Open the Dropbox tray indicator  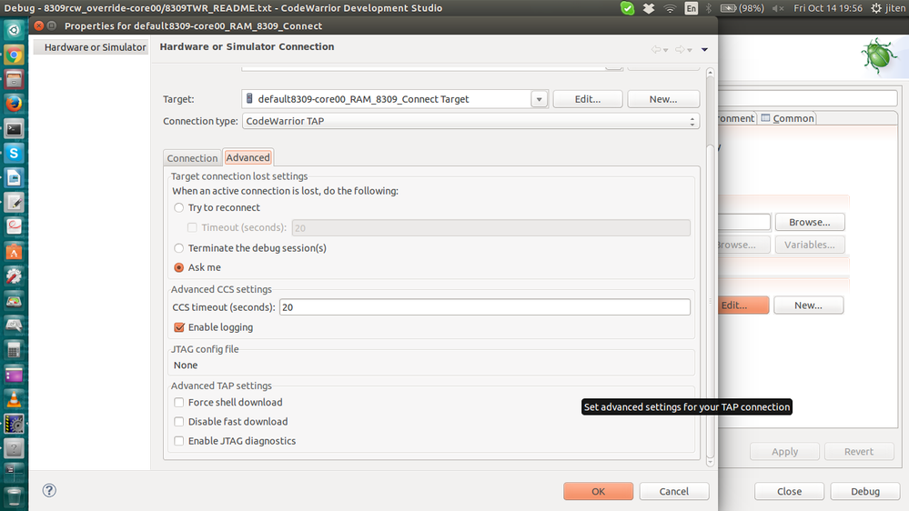tap(649, 8)
